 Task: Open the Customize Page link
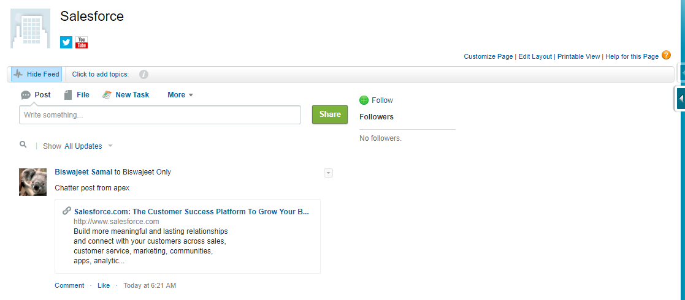tap(488, 56)
